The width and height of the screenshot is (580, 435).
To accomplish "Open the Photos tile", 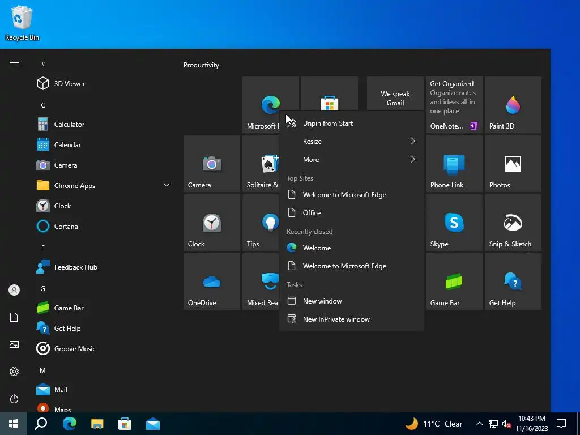I will tap(513, 164).
